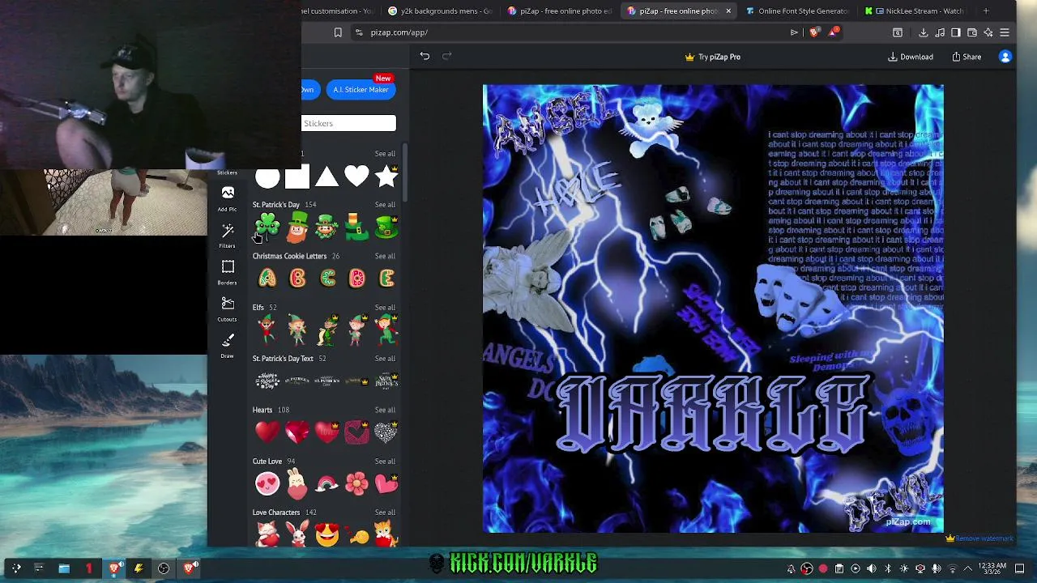The width and height of the screenshot is (1037, 583).
Task: Add the cookie letter D sticker
Action: tap(356, 279)
